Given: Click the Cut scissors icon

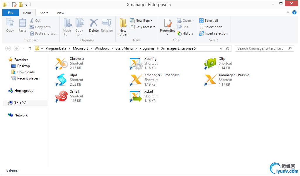Looking at the screenshot, I should click(x=32, y=20).
